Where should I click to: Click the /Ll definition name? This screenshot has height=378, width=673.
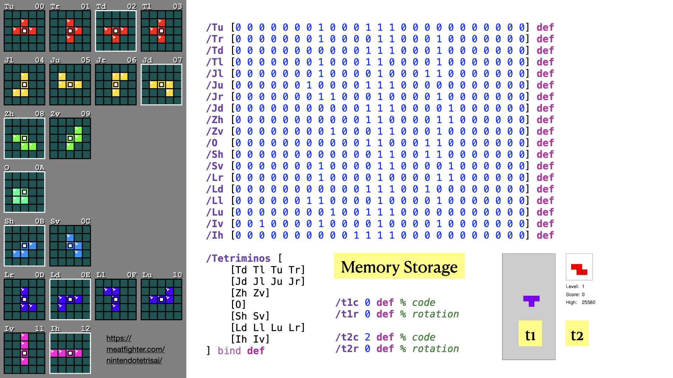[215, 201]
